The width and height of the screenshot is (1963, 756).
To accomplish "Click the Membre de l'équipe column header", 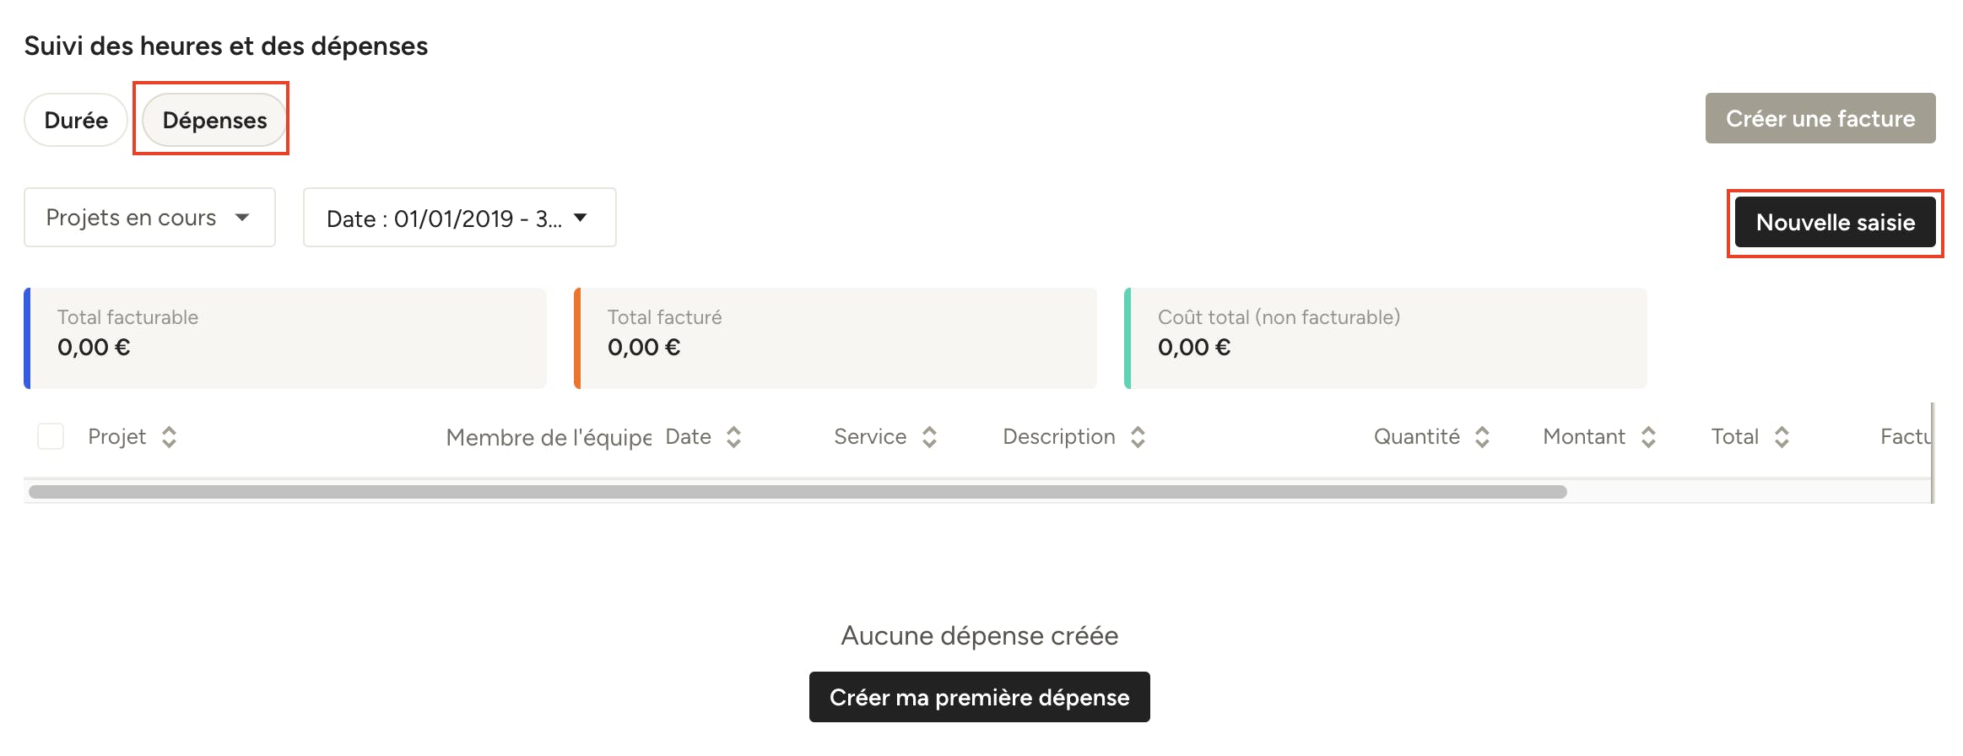I will click(549, 437).
